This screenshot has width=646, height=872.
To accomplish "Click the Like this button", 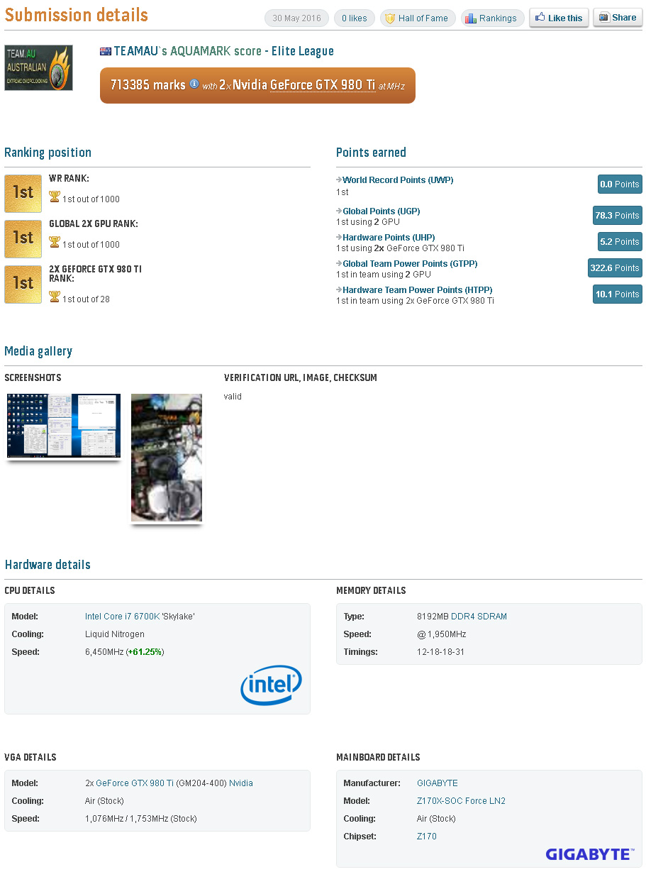I will tap(559, 18).
